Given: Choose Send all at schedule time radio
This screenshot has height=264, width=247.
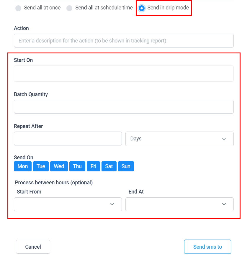Looking at the screenshot, I should pyautogui.click(x=69, y=8).
